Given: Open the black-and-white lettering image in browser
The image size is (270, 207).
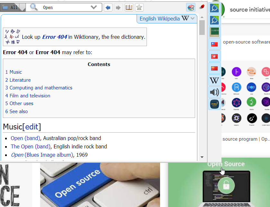Looking at the screenshot, I should (x=16, y=185).
